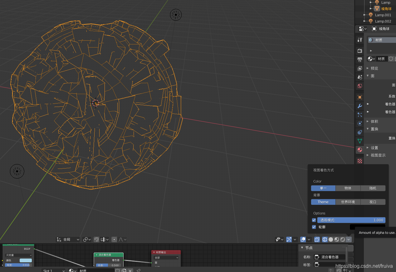Open the proportional falloff curve dropdown
The width and height of the screenshot is (396, 272).
[x=122, y=239]
